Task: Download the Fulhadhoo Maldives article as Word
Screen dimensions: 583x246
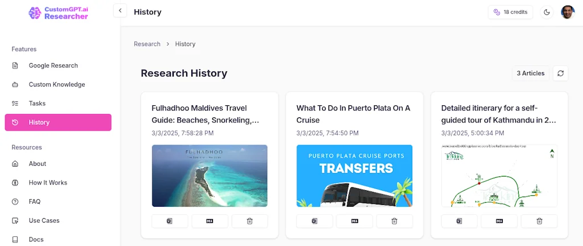Action: click(170, 221)
